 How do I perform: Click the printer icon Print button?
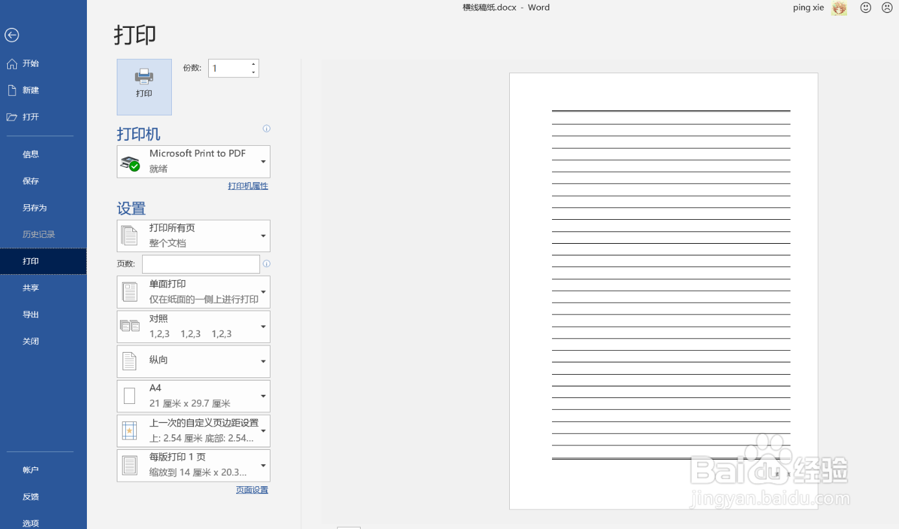(x=144, y=87)
